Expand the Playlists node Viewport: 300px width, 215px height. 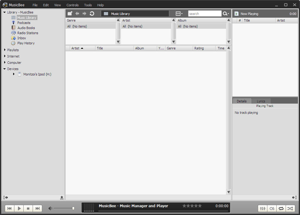[x=4, y=50]
